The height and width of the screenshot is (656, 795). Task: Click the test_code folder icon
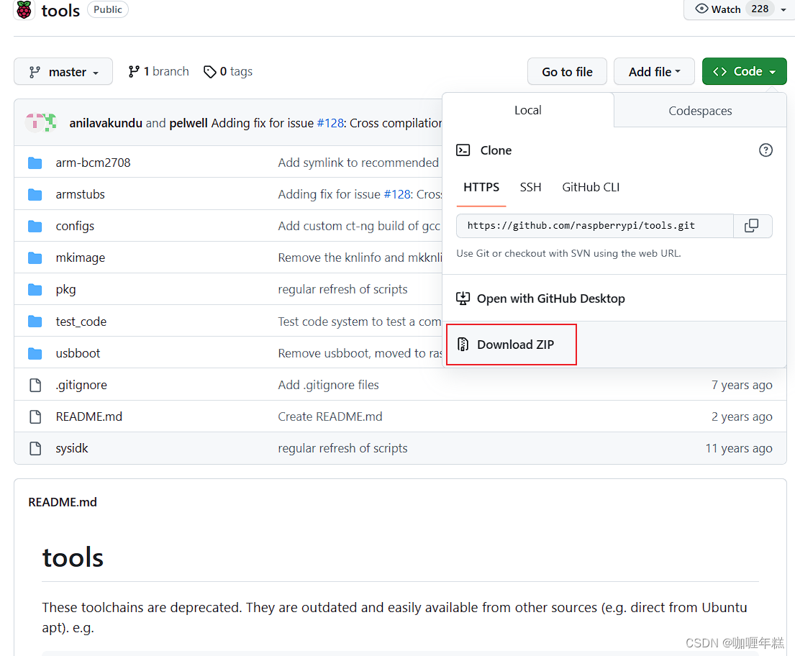click(35, 322)
